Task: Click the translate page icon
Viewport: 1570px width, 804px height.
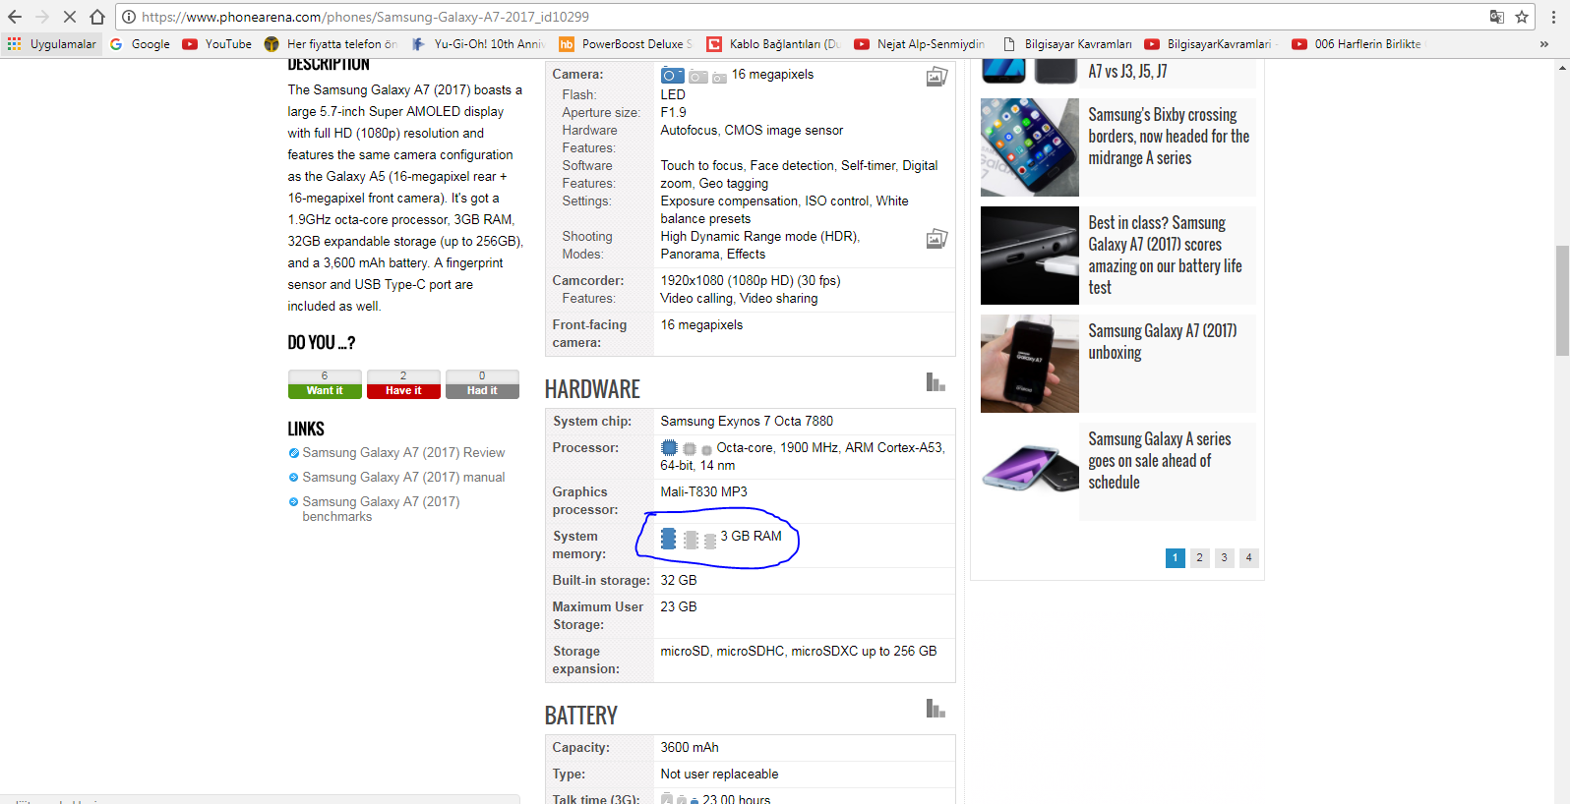Action: pos(1497,17)
